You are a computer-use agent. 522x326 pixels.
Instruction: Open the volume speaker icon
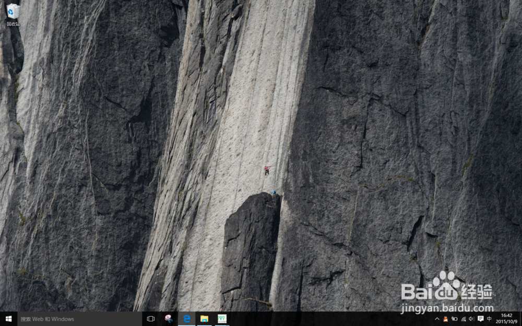[x=471, y=319]
